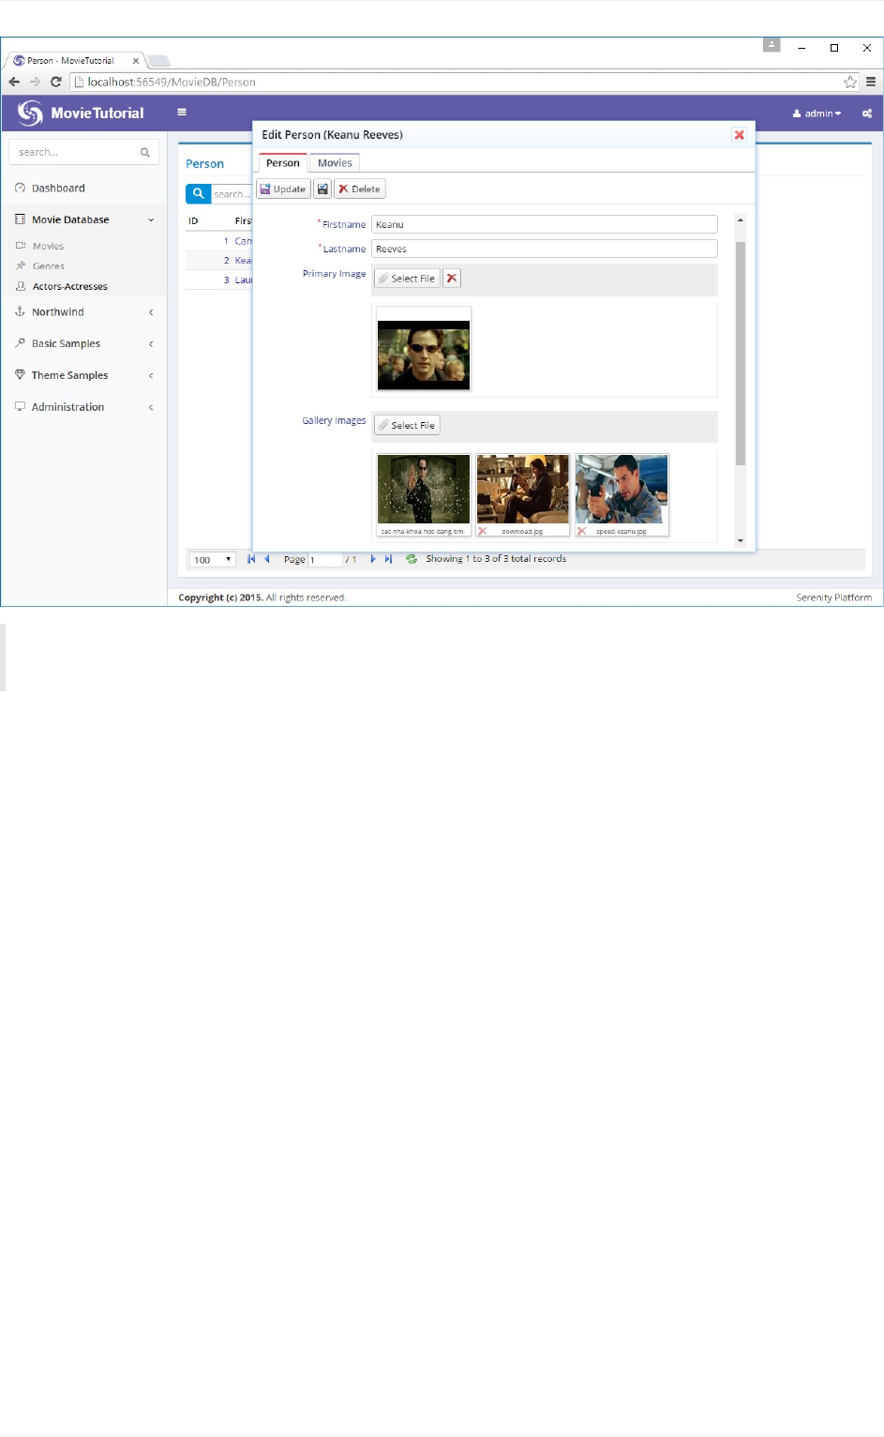
Task: Click the MovieTutorial logo icon
Action: click(30, 113)
